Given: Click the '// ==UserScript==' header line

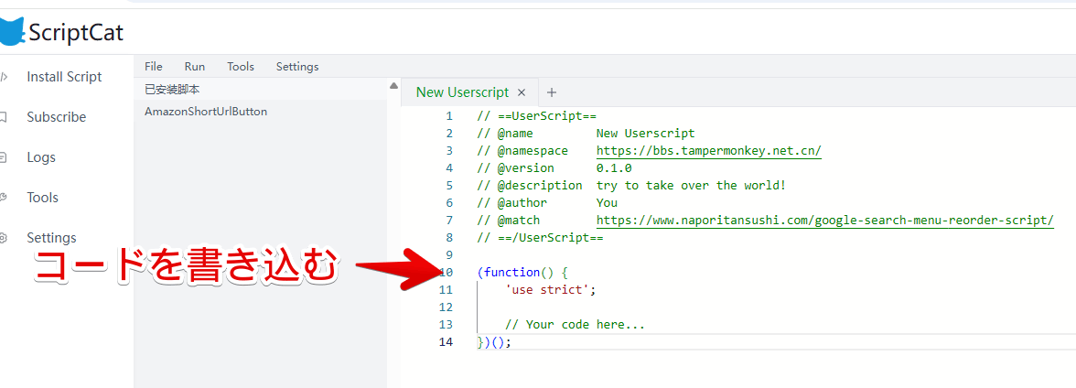Looking at the screenshot, I should tap(536, 116).
